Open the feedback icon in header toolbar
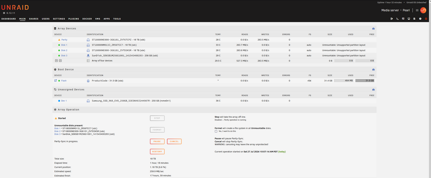This screenshot has height=178, width=431. (403, 19)
